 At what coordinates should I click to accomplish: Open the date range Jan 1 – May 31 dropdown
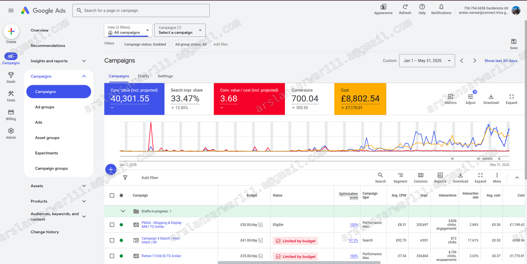pyautogui.click(x=427, y=61)
